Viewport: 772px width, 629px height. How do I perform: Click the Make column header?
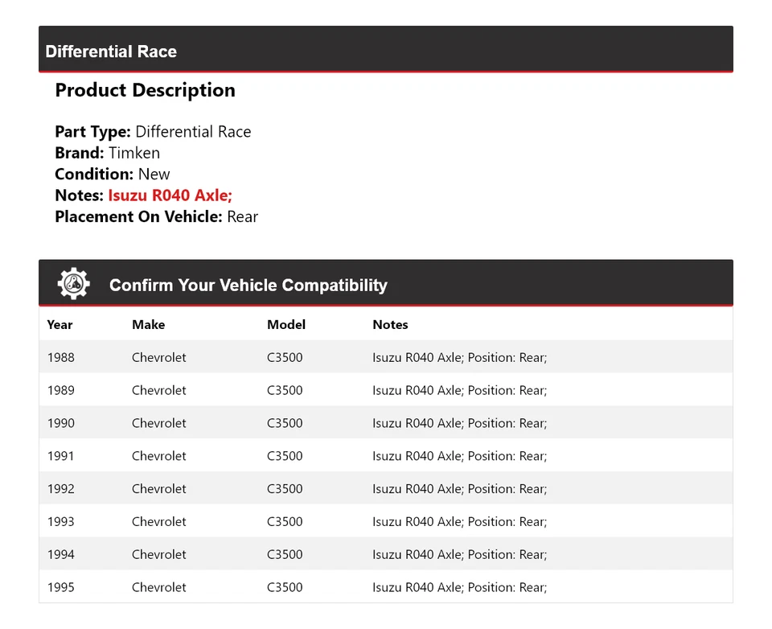coord(148,325)
